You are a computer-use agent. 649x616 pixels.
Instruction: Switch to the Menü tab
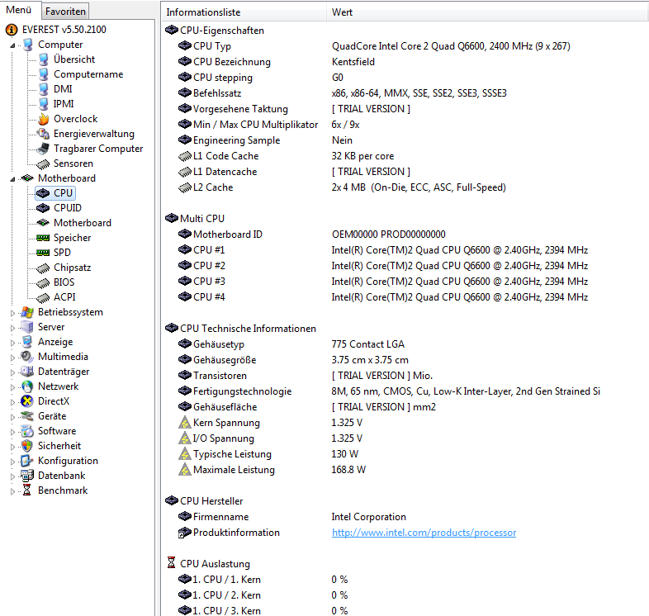point(19,10)
